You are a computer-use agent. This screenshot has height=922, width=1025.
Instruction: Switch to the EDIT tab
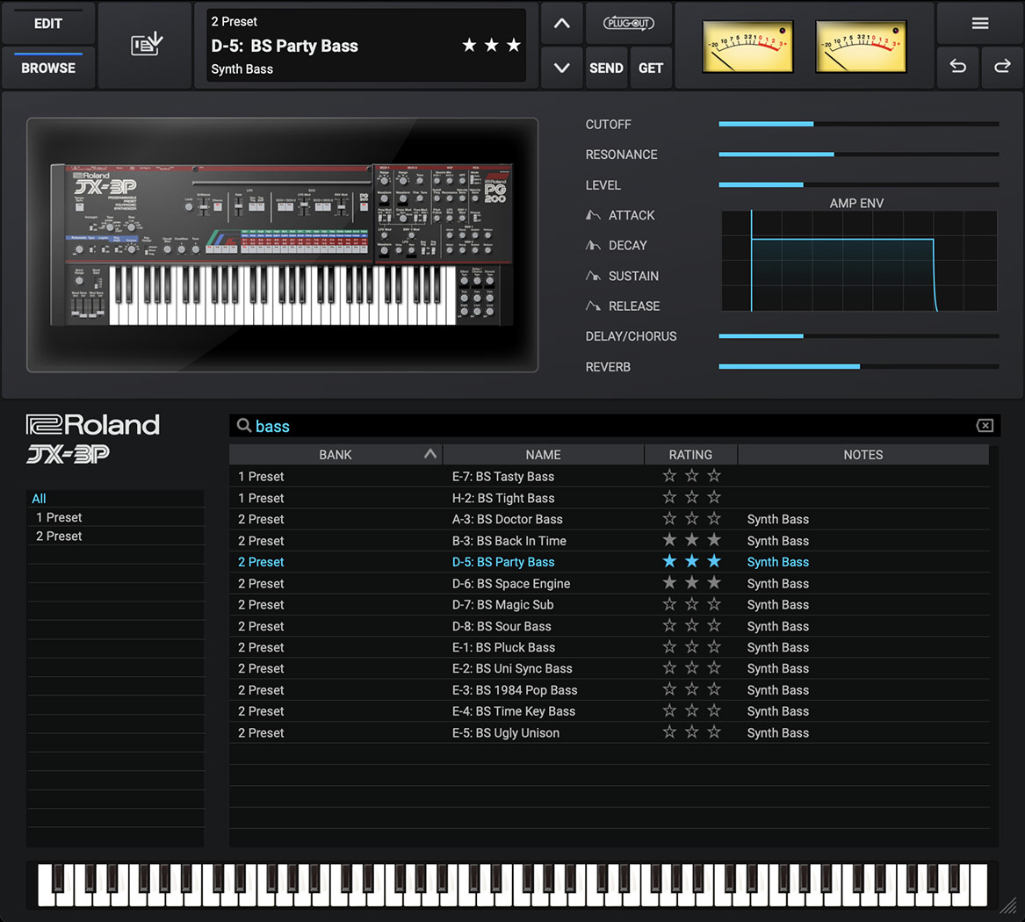(48, 24)
